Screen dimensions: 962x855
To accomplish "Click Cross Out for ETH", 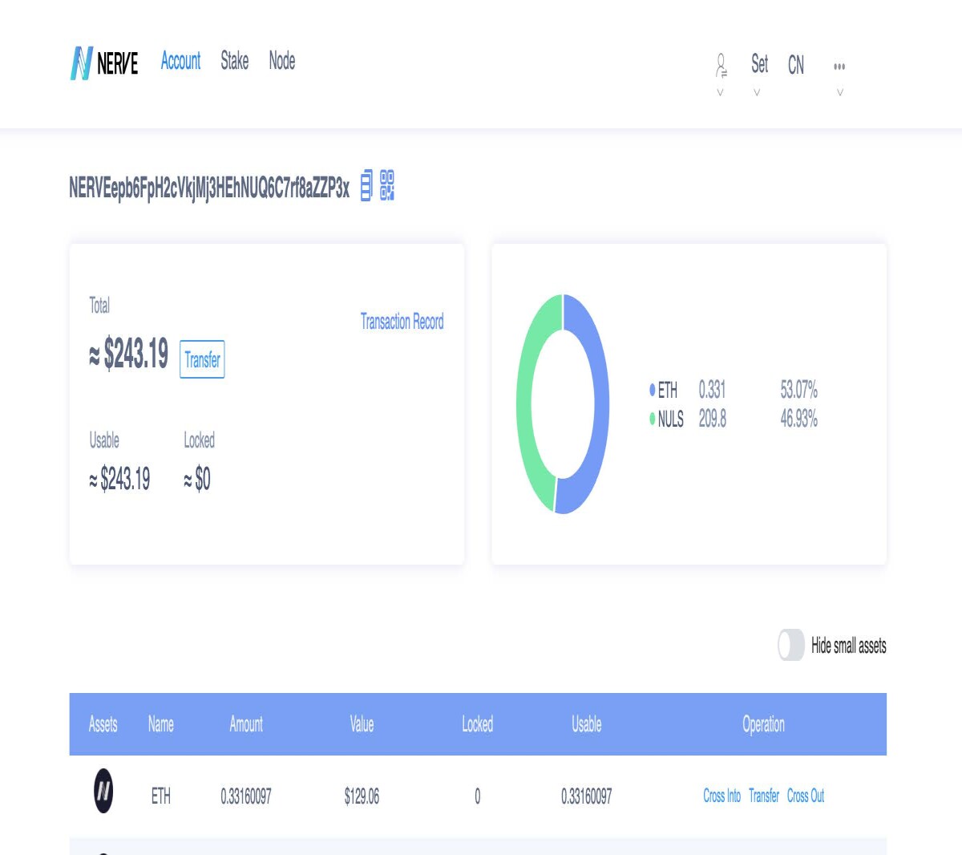I will [x=806, y=796].
